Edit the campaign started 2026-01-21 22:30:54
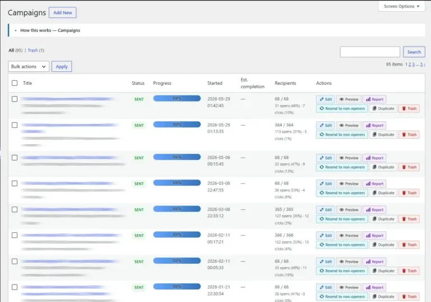The width and height of the screenshot is (431, 302). coord(325,287)
